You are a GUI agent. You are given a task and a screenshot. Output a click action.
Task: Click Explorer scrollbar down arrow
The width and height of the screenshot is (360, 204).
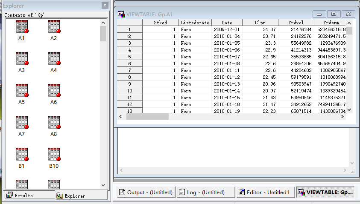(x=103, y=185)
